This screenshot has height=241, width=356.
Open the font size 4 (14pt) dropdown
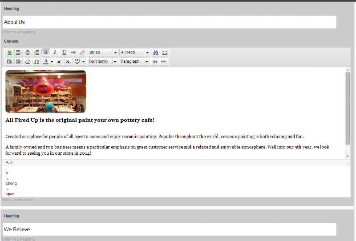coord(135,52)
